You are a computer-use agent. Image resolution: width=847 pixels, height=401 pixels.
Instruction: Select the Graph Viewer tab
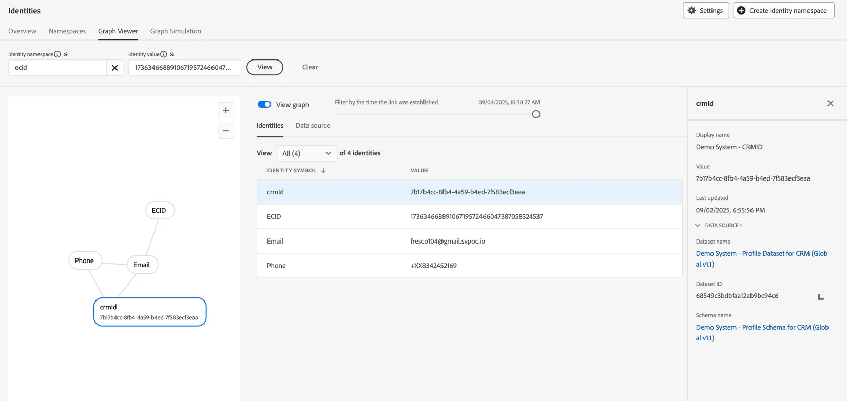point(118,31)
